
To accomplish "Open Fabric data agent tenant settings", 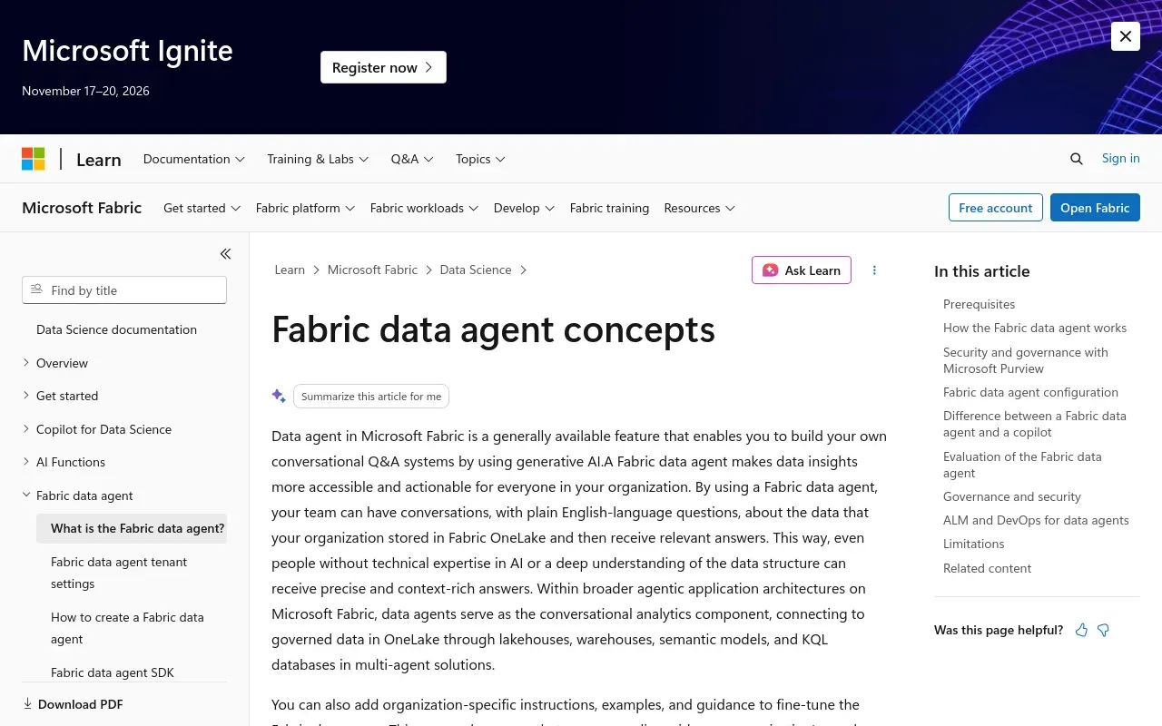I will point(132,573).
